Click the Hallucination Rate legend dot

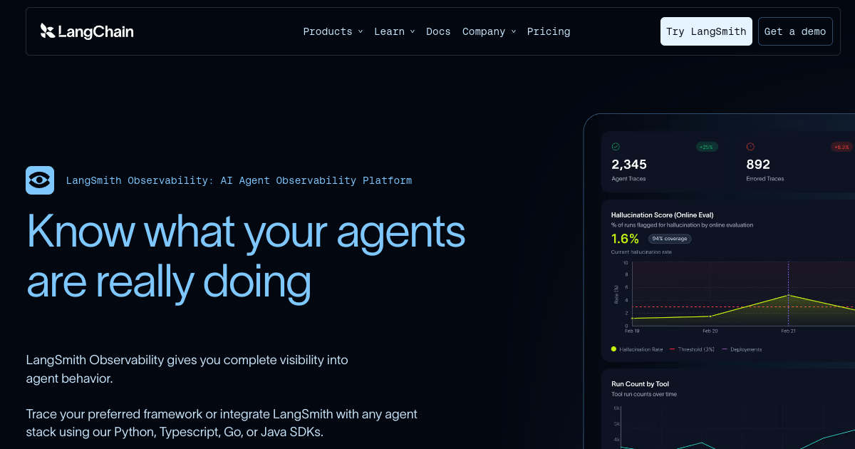pos(614,349)
